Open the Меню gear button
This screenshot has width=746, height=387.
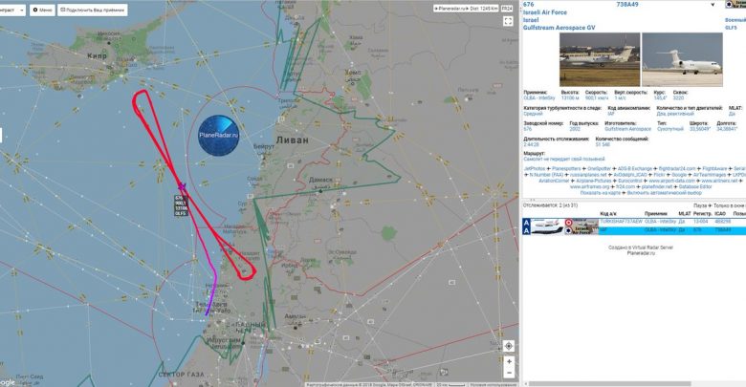click(42, 10)
